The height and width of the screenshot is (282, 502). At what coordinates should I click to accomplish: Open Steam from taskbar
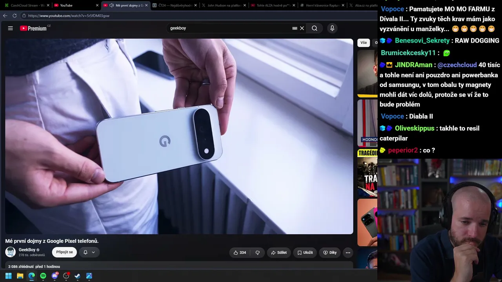(x=78, y=276)
